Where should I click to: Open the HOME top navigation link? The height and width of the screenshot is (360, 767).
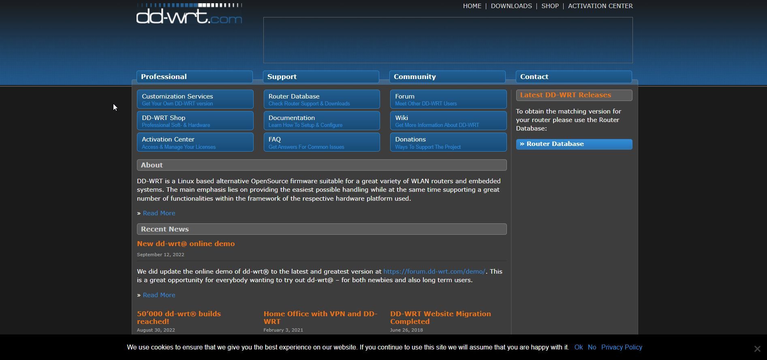[x=472, y=6]
